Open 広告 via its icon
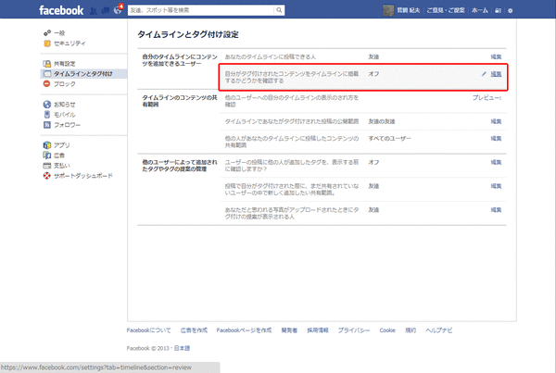The width and height of the screenshot is (556, 373). [x=47, y=155]
